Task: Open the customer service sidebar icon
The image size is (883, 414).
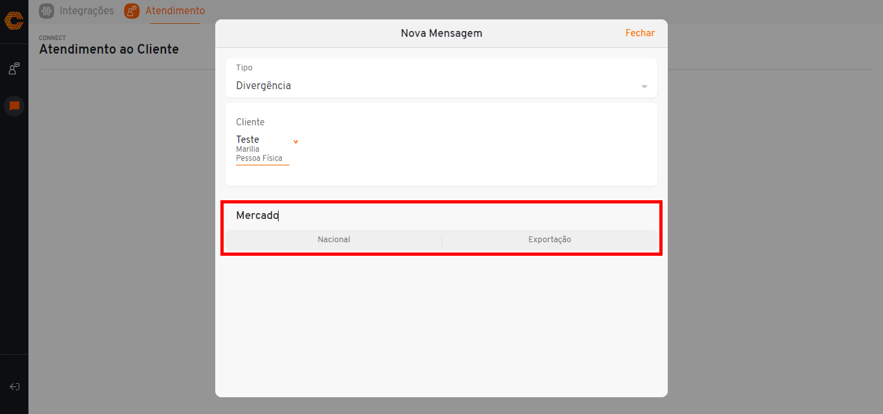Action: pyautogui.click(x=14, y=68)
